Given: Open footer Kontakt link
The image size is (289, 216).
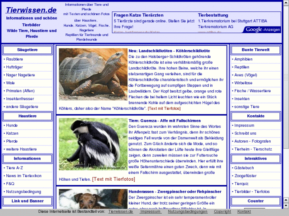Looking at the screenshot, I should (244, 211).
